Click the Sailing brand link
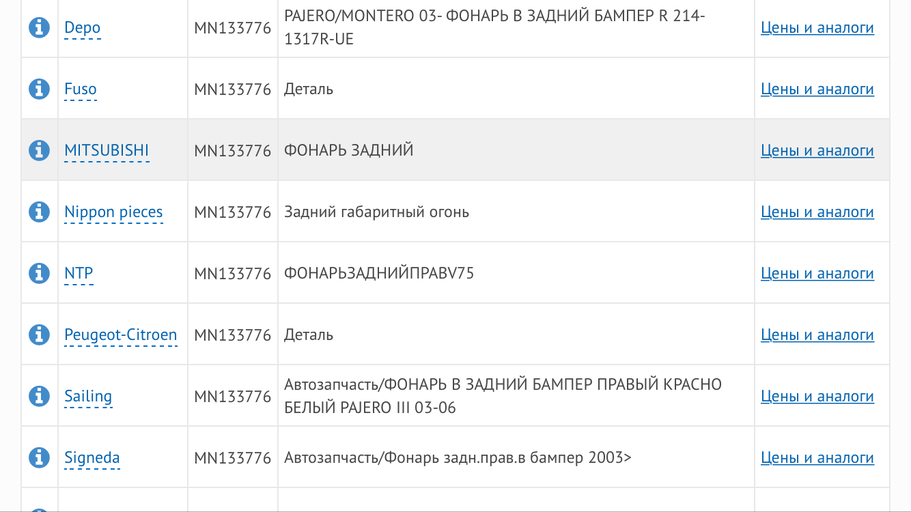This screenshot has width=911, height=512. click(88, 397)
